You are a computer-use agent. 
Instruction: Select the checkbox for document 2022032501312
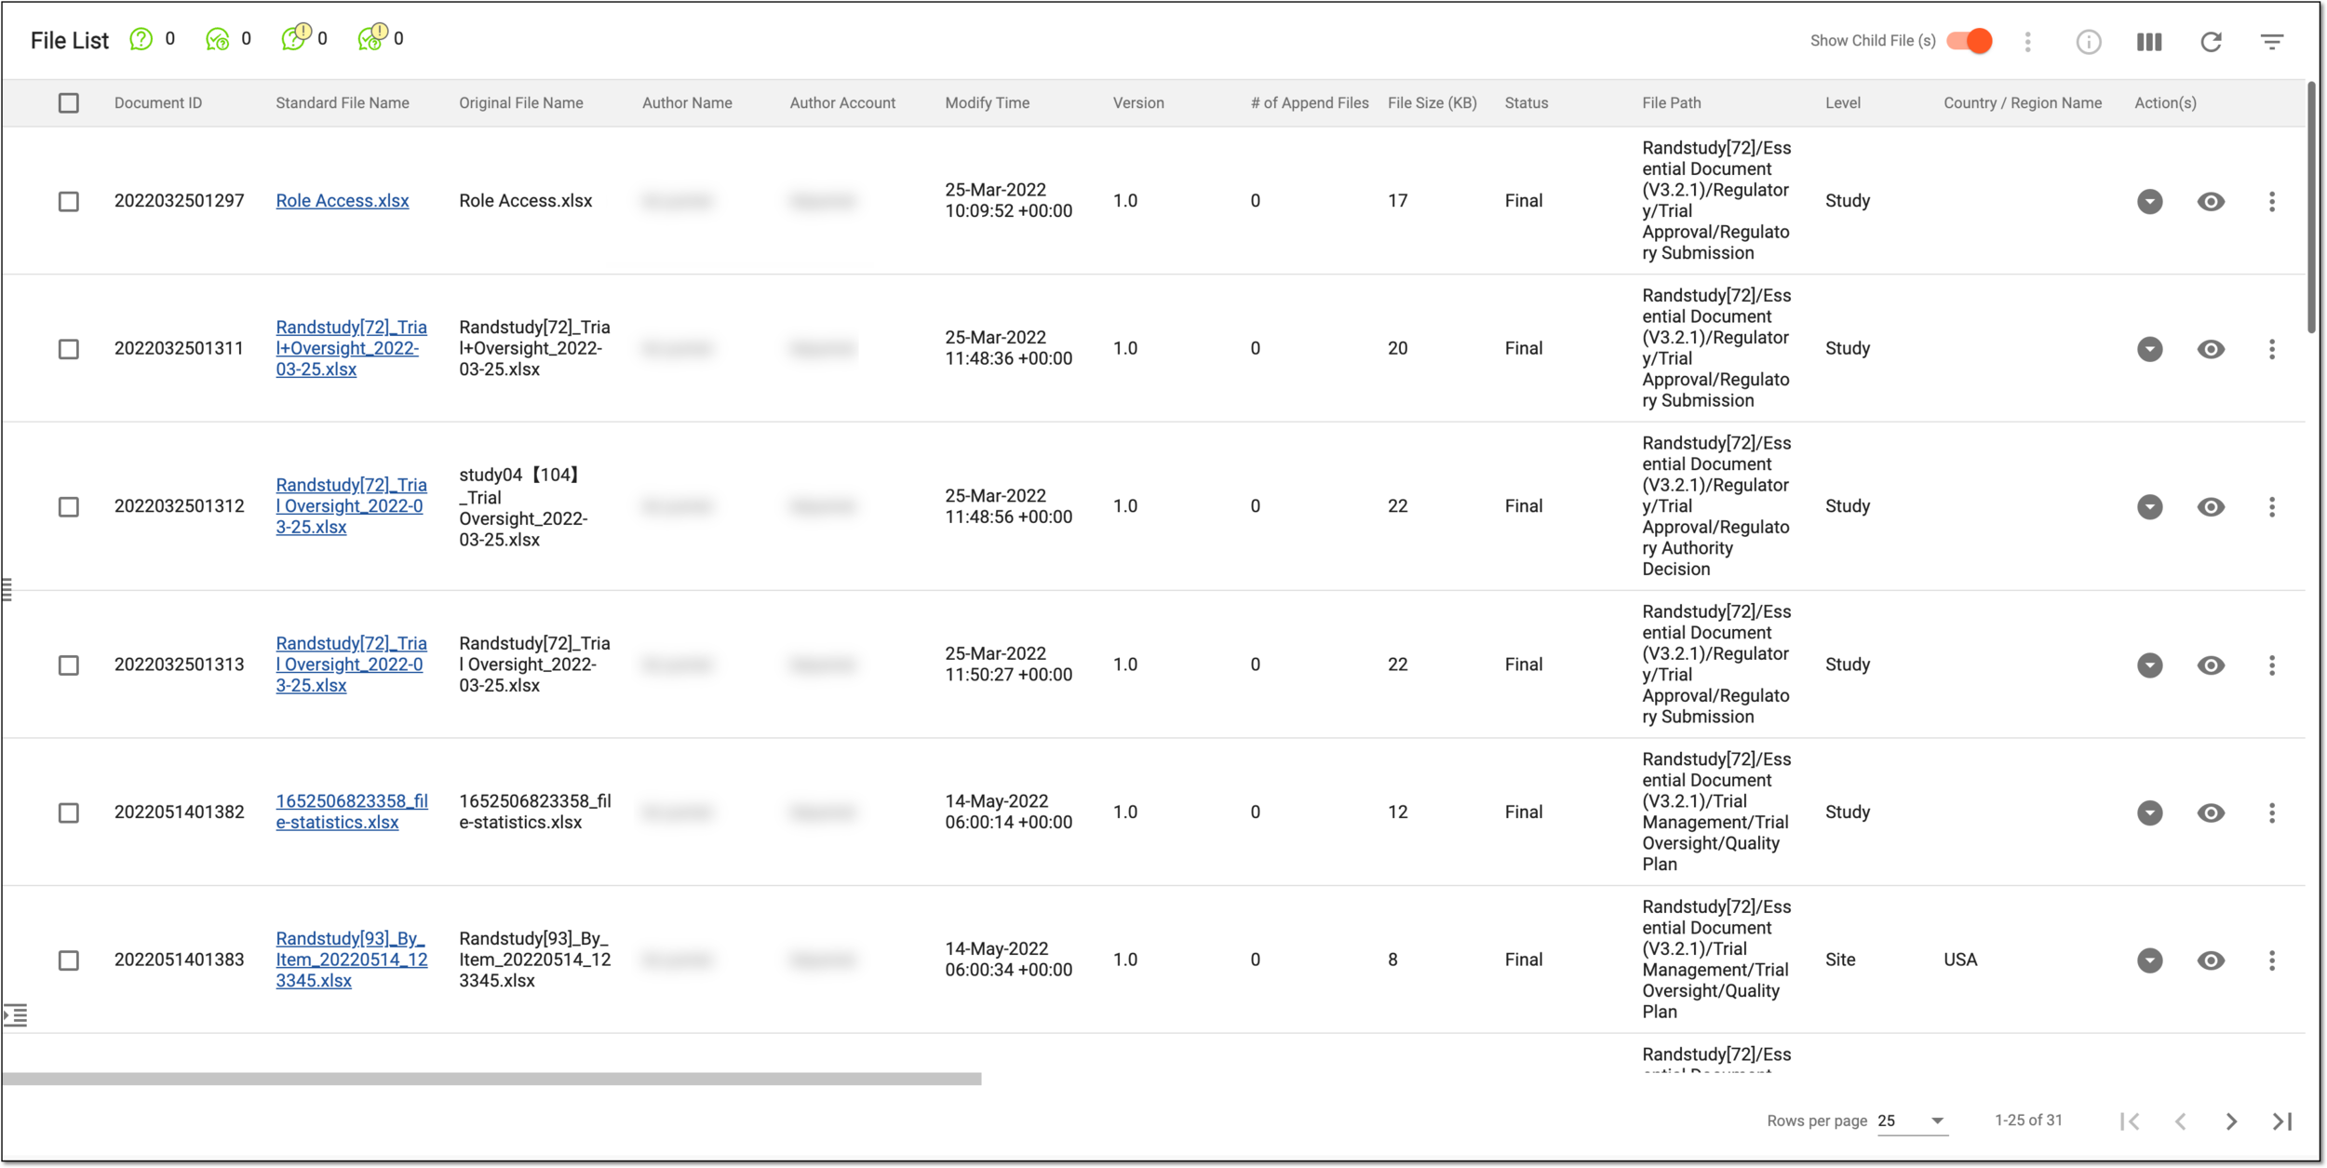[69, 507]
